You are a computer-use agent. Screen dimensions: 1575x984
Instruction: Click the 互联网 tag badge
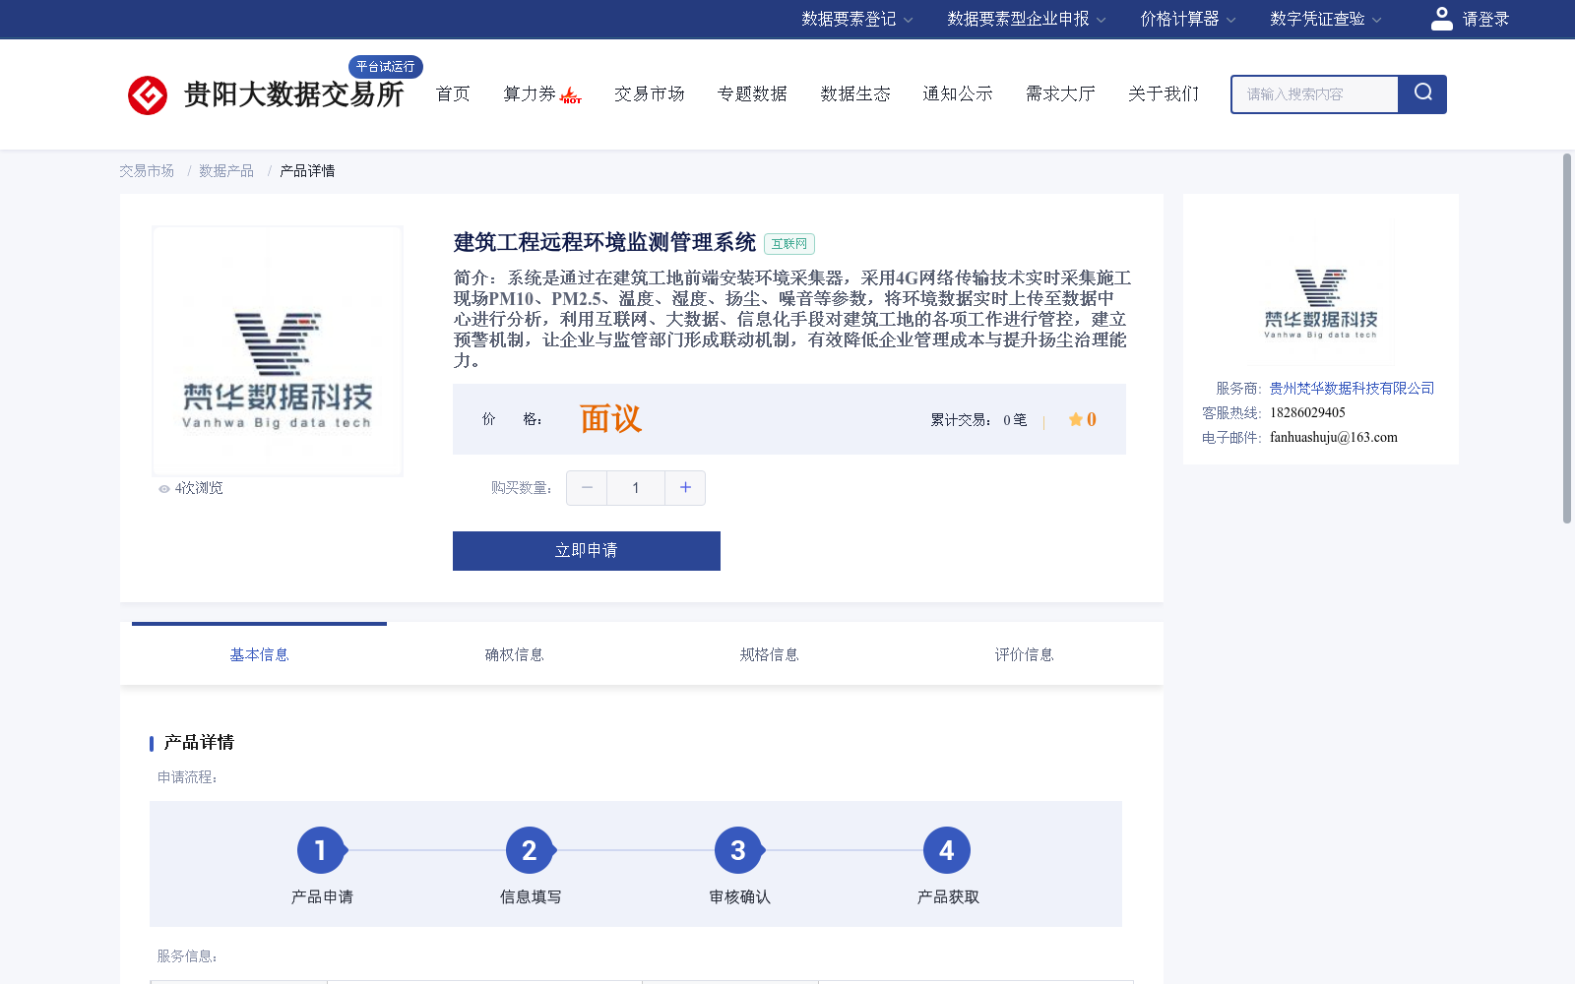coord(789,244)
